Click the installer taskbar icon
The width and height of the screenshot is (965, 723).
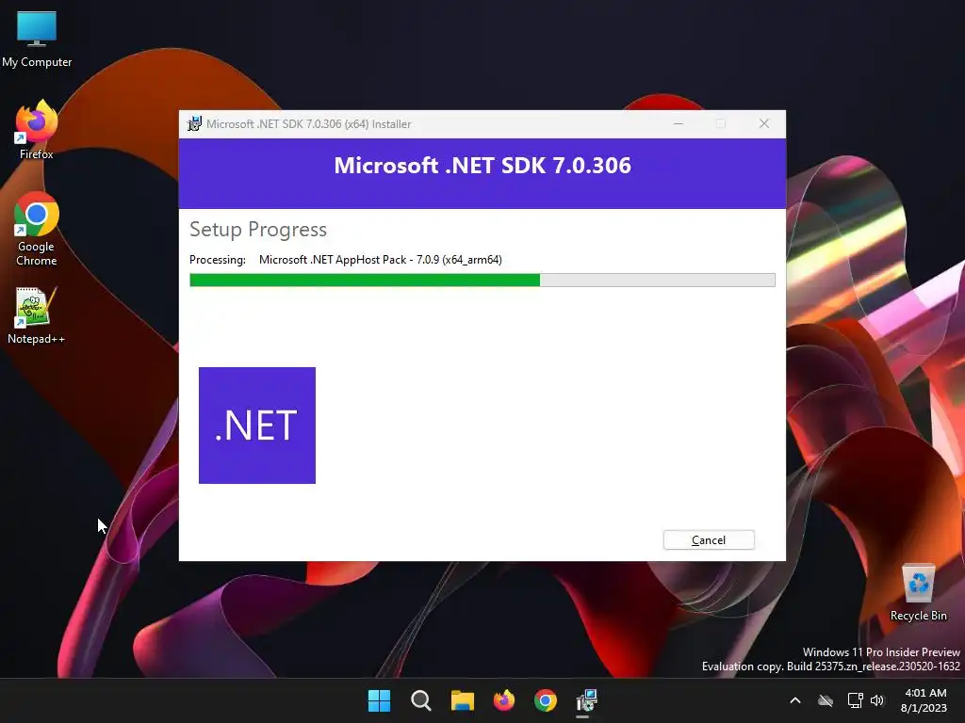586,700
